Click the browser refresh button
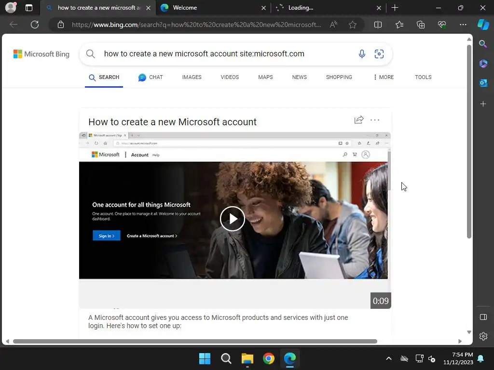The width and height of the screenshot is (494, 370). click(x=35, y=25)
